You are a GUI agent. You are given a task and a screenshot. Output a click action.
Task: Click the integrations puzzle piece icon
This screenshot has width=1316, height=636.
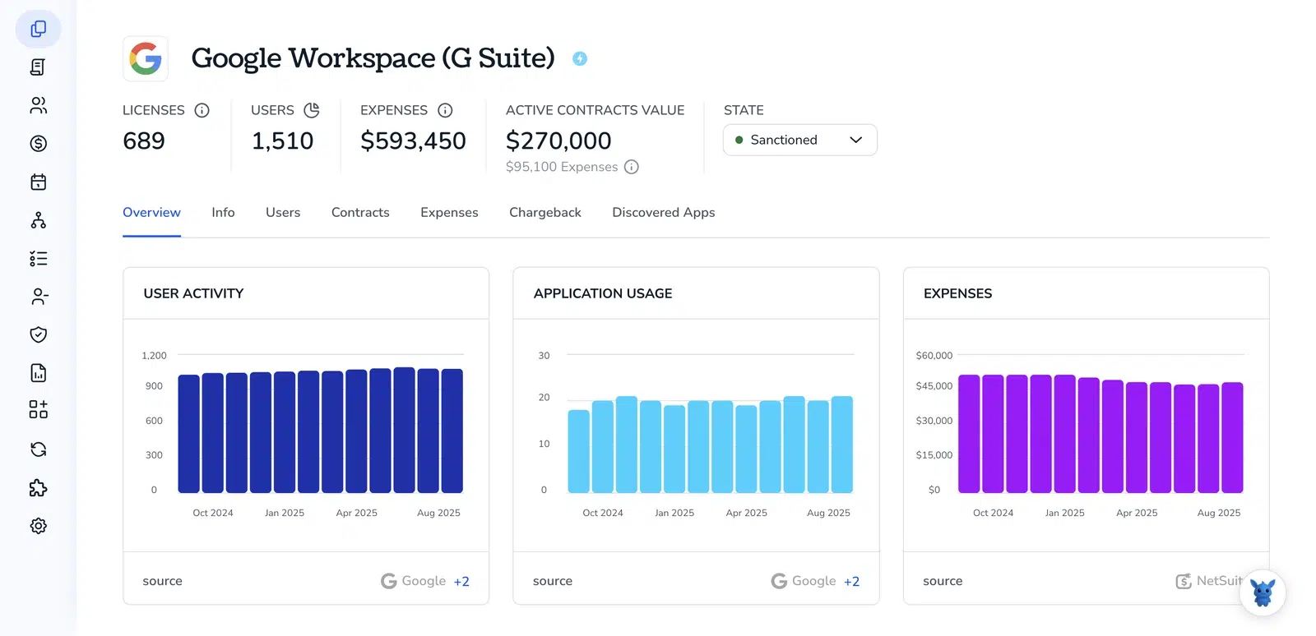[x=39, y=488]
